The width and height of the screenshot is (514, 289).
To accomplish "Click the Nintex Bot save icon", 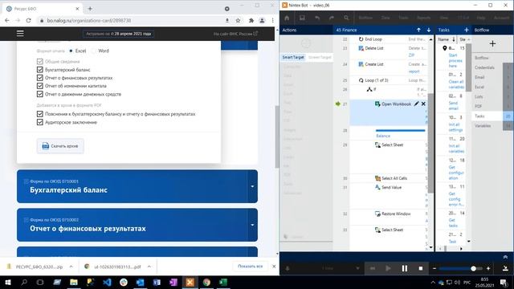I will click(x=302, y=18).
